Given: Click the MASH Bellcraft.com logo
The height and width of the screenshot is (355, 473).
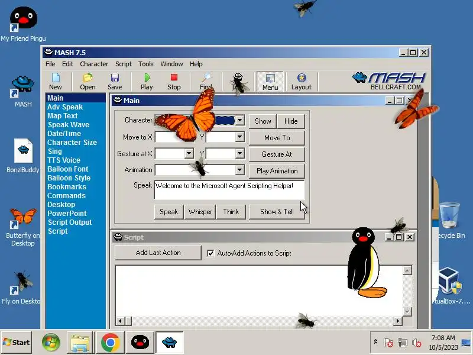Looking at the screenshot, I should point(389,80).
